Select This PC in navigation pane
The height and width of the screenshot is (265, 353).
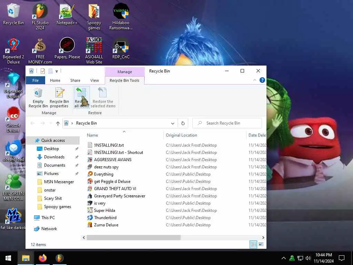48,218
